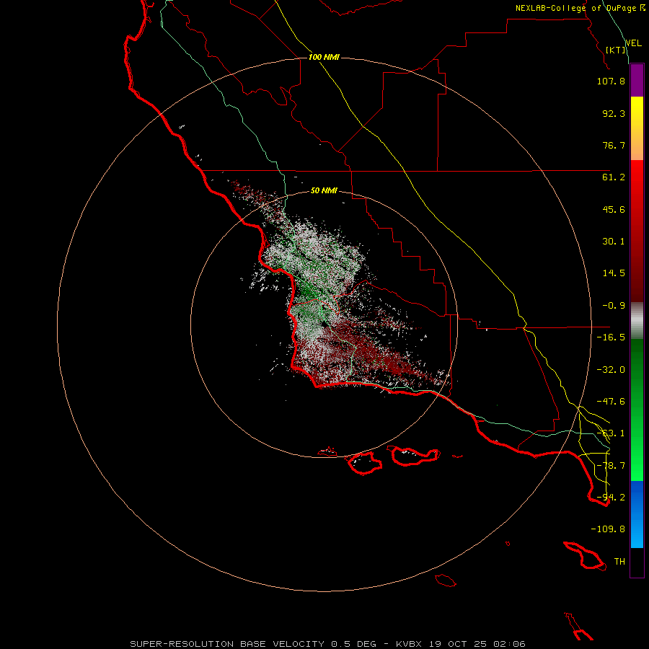Select the 45.6 velocity scale value
Image resolution: width=649 pixels, height=649 pixels.
point(614,209)
